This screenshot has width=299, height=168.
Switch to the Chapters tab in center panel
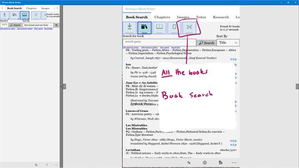tap(162, 17)
